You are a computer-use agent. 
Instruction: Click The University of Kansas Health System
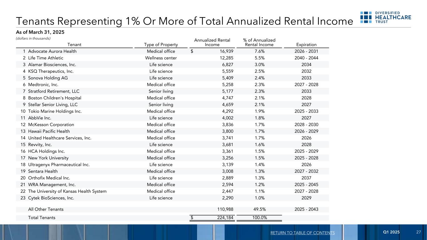click(x=67, y=191)
